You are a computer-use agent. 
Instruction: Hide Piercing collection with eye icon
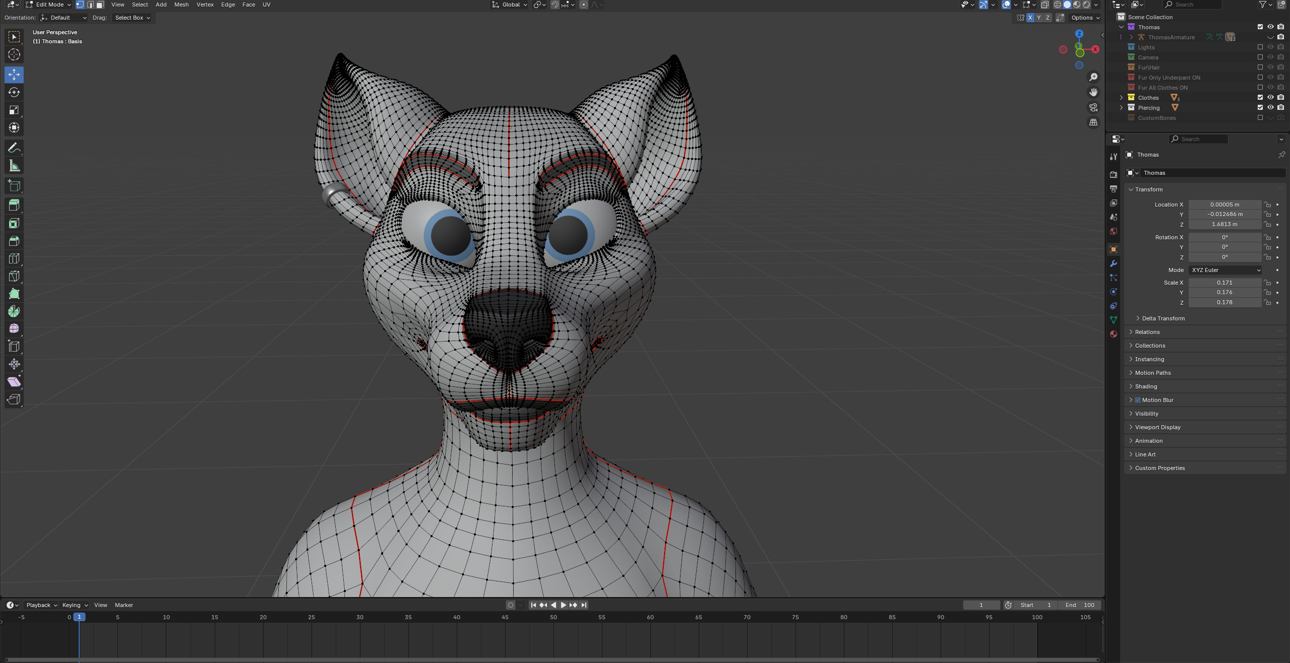click(1270, 108)
